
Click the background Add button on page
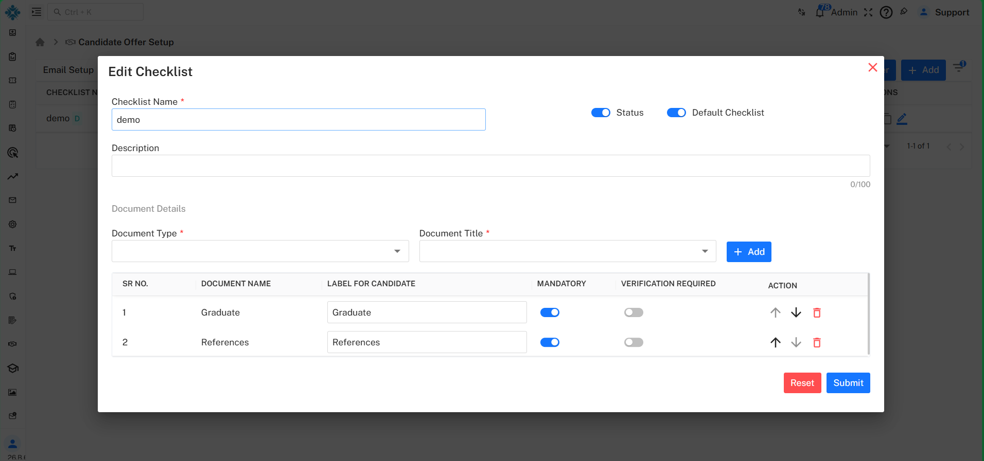923,70
